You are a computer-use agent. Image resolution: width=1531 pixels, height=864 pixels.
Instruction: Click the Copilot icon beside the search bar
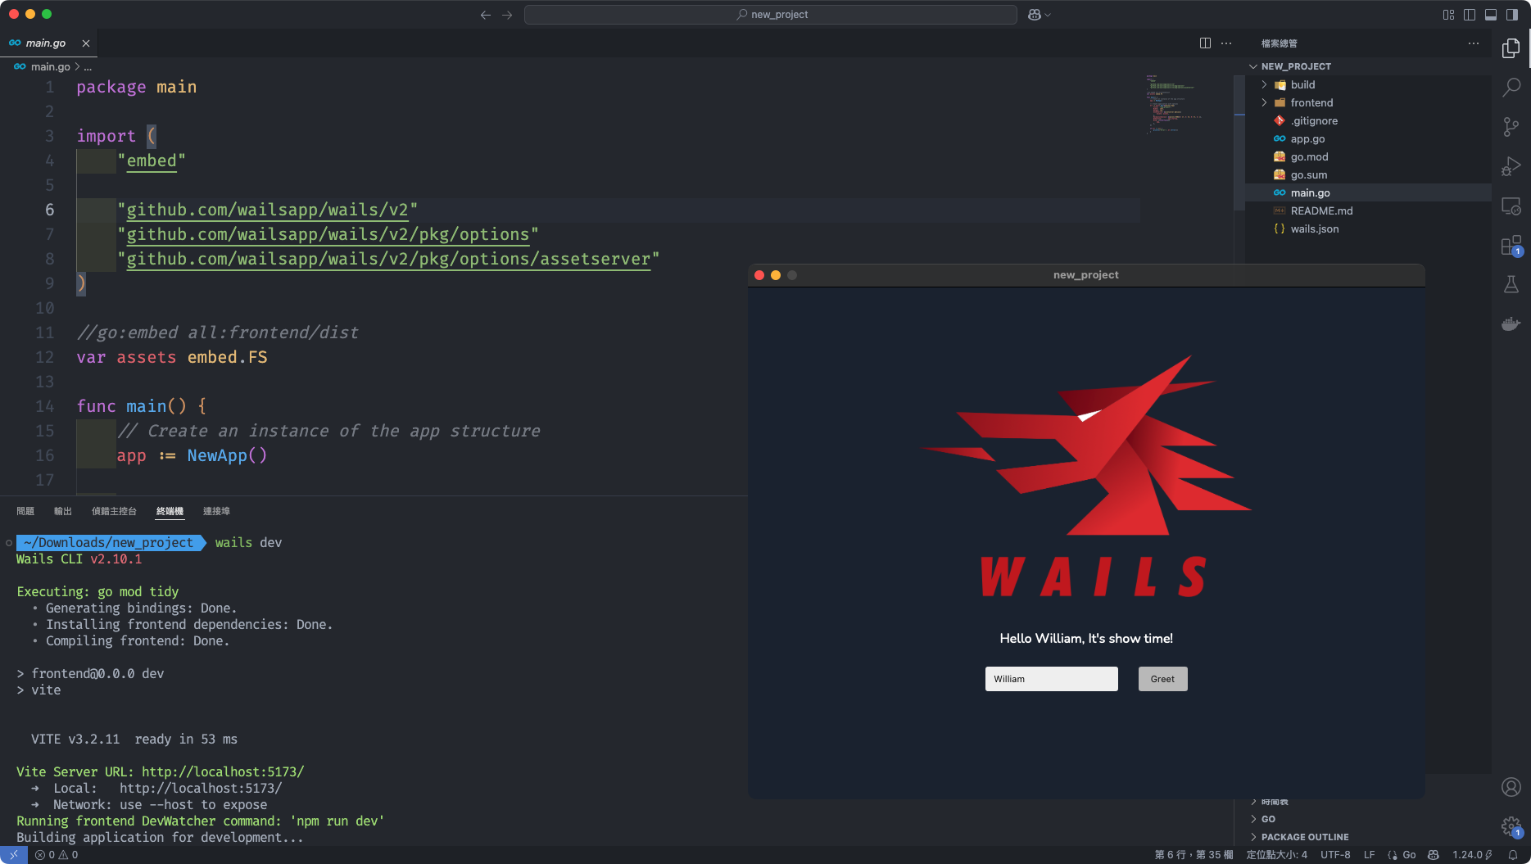point(1035,15)
